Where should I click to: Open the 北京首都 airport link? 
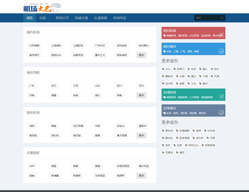pyautogui.click(x=34, y=45)
